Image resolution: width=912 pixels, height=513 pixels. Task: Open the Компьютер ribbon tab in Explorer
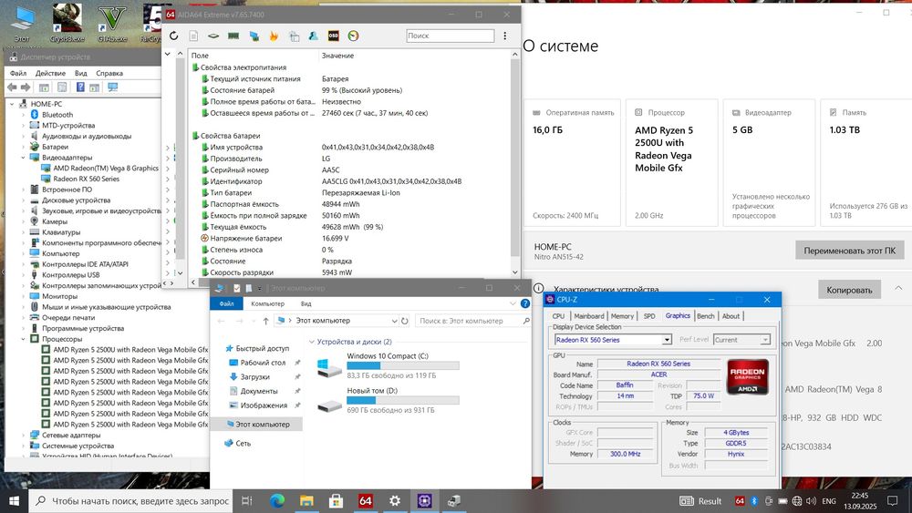(267, 303)
